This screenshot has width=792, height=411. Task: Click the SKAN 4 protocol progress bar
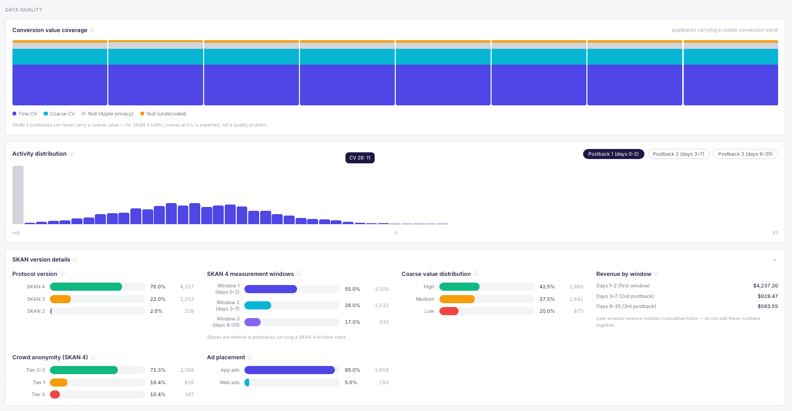97,286
